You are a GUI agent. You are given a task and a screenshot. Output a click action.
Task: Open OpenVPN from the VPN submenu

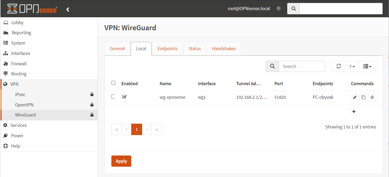click(x=24, y=105)
